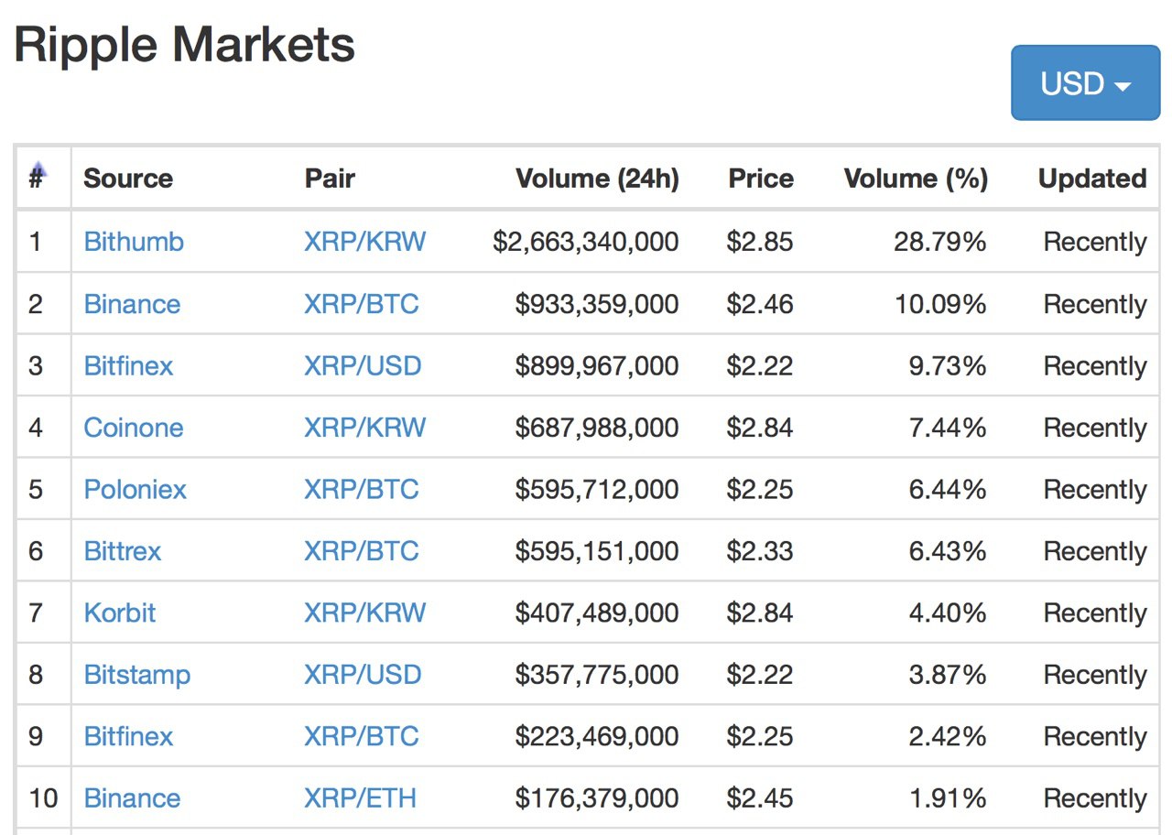Open the Bittrex exchange link
Viewport: 1172px width, 835px height.
click(x=123, y=551)
